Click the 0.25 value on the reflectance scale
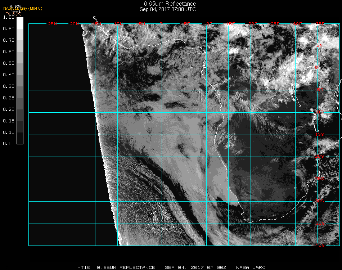 pyautogui.click(x=9, y=98)
